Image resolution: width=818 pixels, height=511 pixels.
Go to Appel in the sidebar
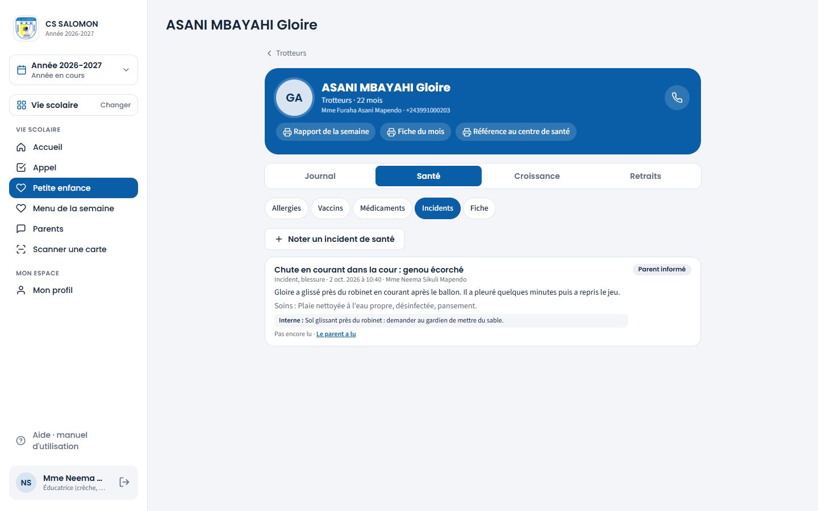pyautogui.click(x=73, y=167)
